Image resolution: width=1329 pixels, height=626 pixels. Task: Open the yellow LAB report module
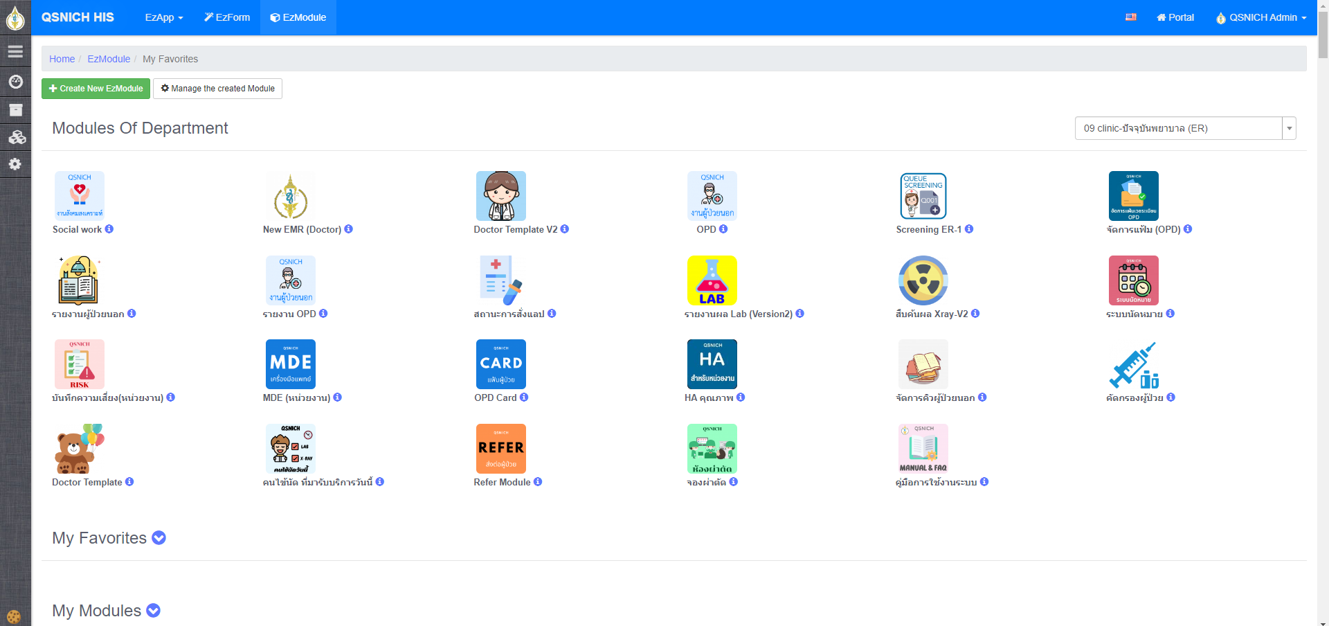point(712,280)
